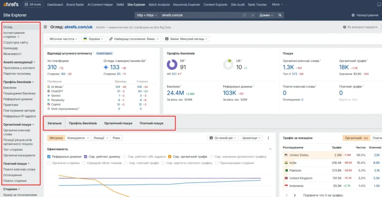Click the AI Mode platform icon
This screenshot has height=197, width=382.
click(49, 87)
